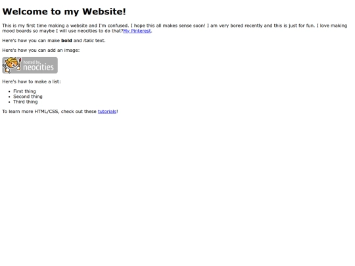Click the "To learn more HTML/CSS" sentence
The image size is (355, 266).
point(60,112)
